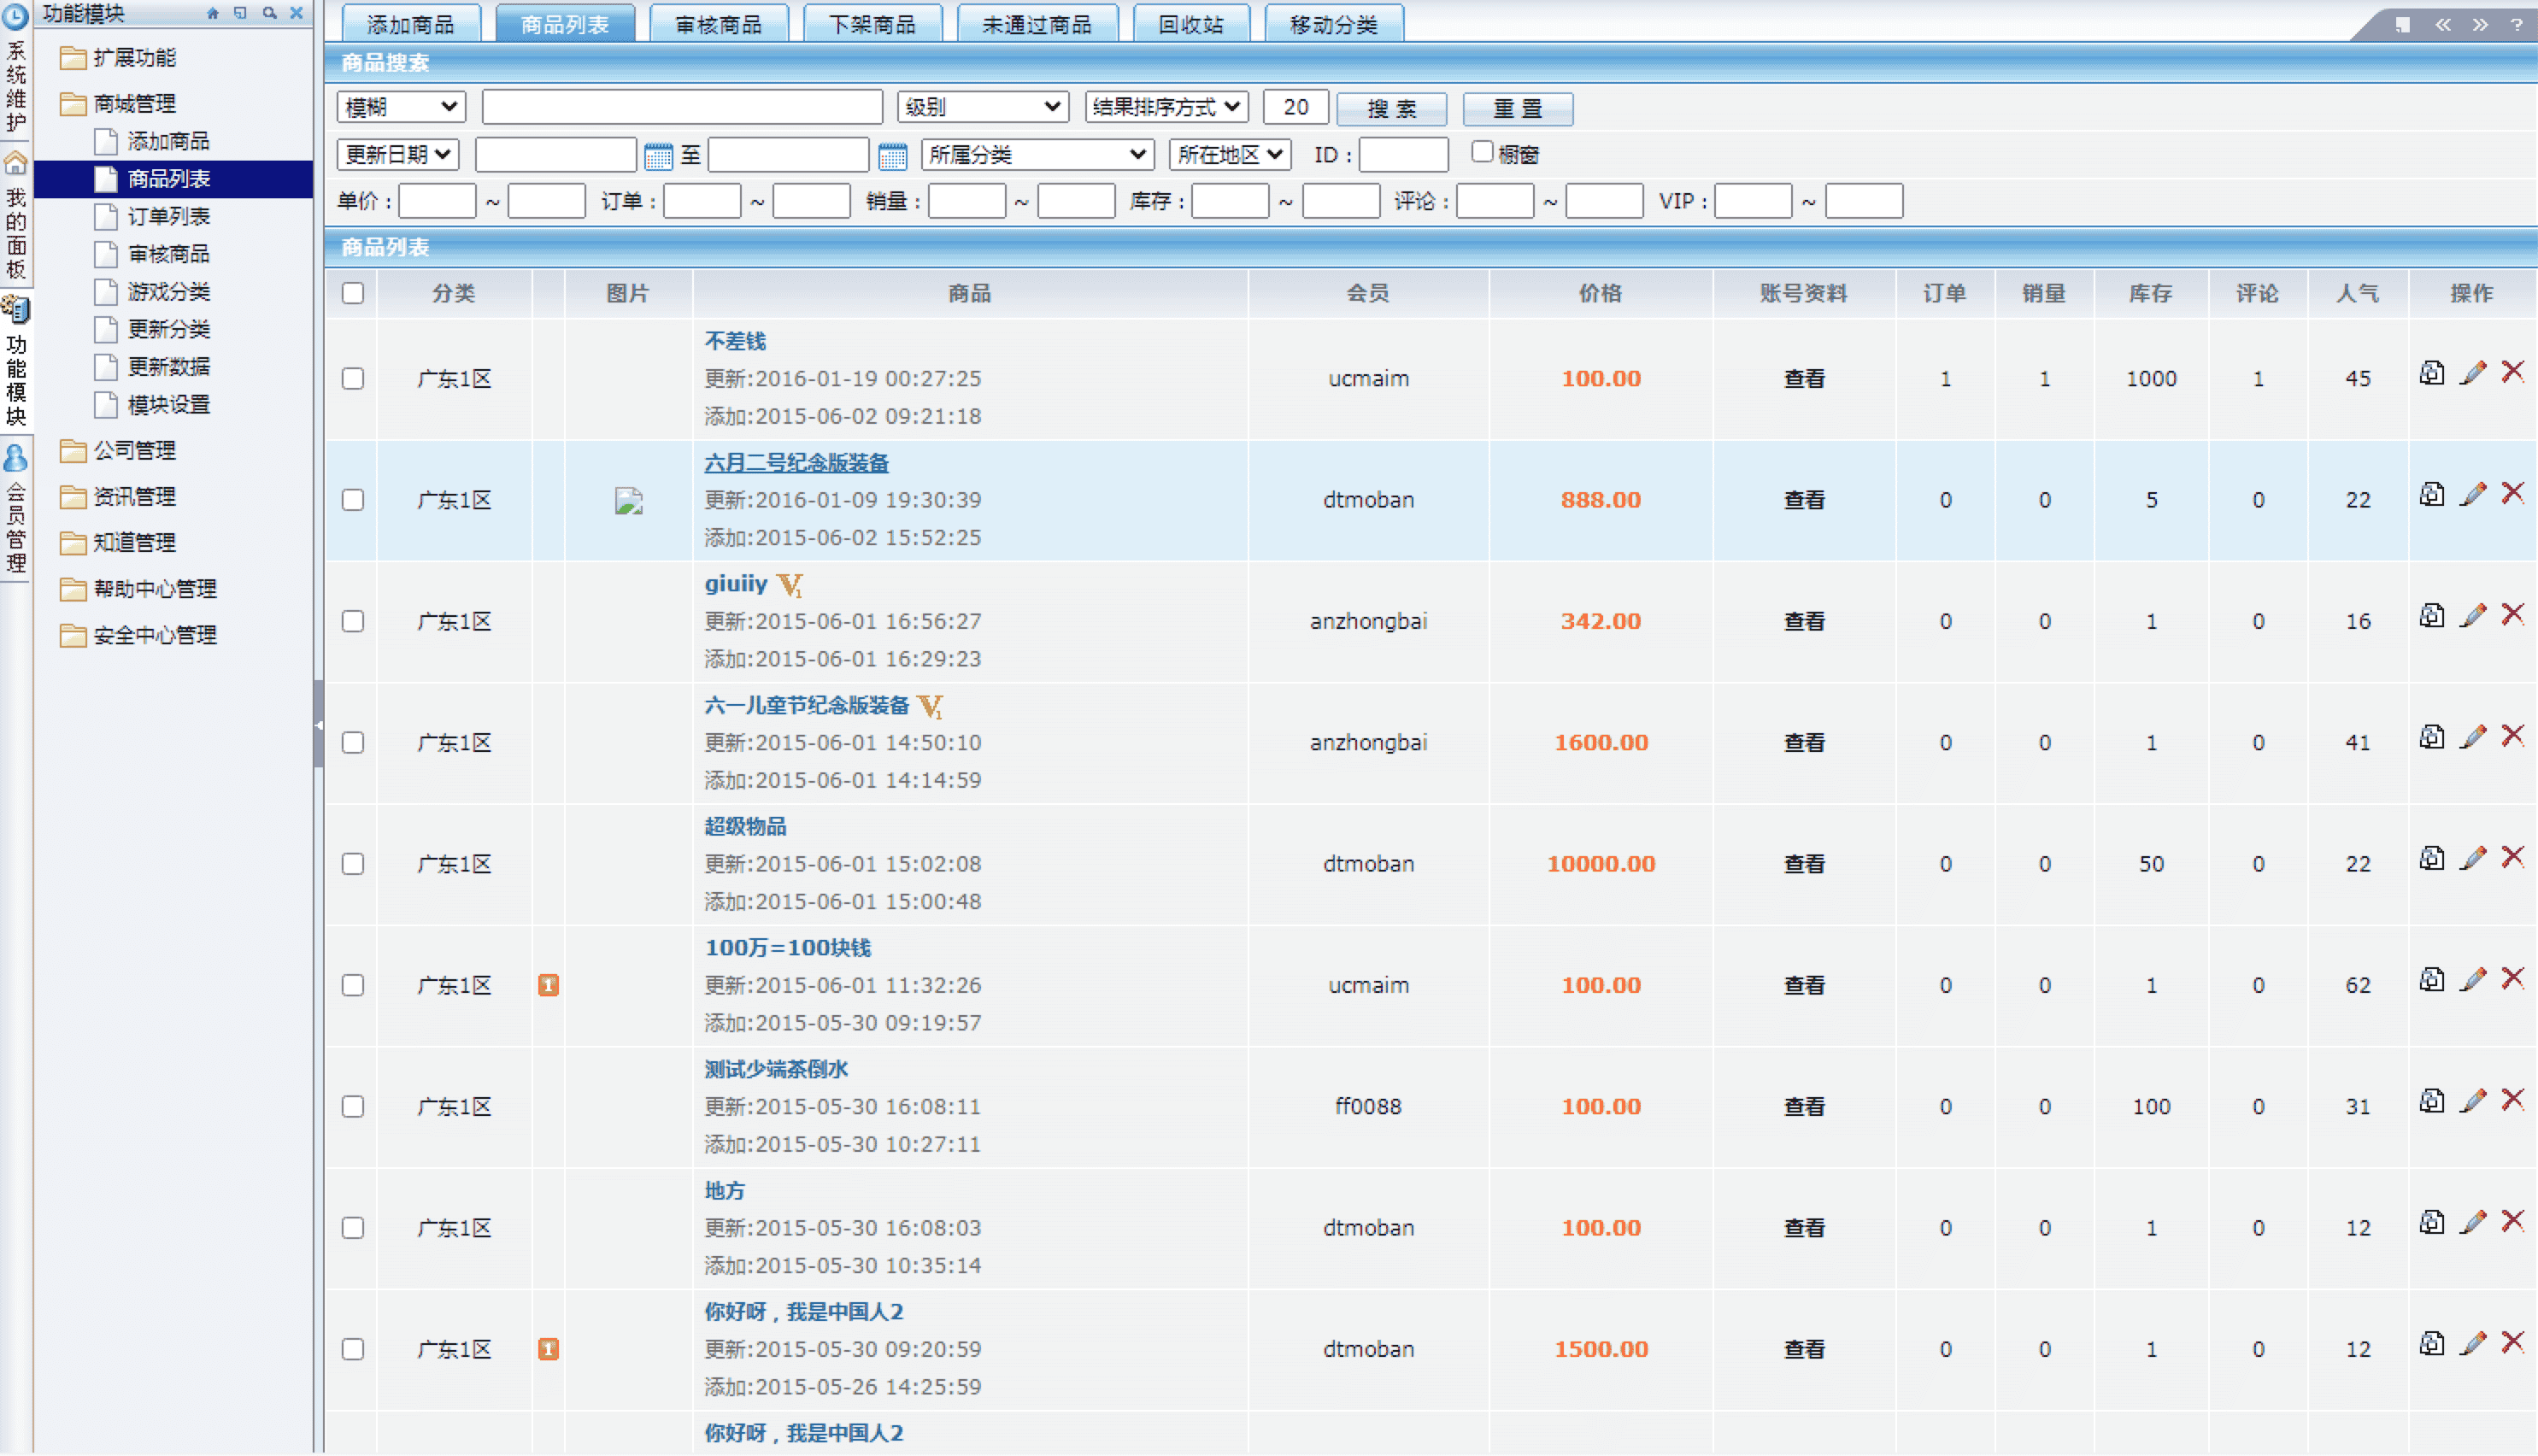Click the window icon in 功能模块 header

[x=240, y=13]
